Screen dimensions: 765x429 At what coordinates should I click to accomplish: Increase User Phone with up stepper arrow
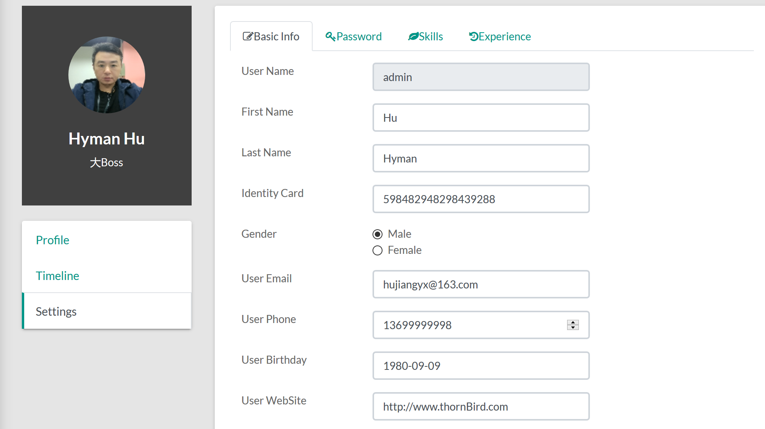click(573, 323)
